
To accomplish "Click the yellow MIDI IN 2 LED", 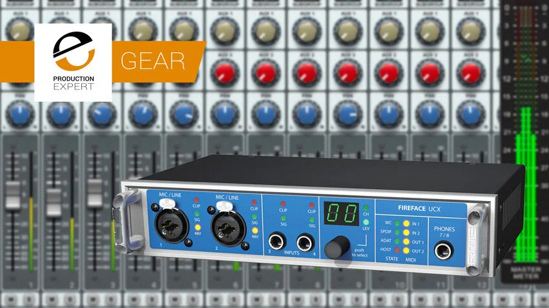I will click(x=406, y=233).
